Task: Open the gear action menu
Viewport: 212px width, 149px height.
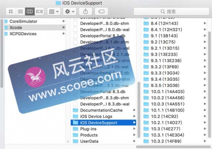Action: [x=70, y=12]
